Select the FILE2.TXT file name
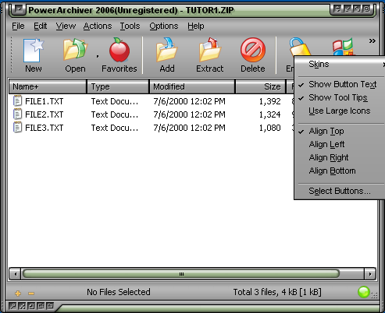The width and height of the screenshot is (385, 313). [x=45, y=114]
